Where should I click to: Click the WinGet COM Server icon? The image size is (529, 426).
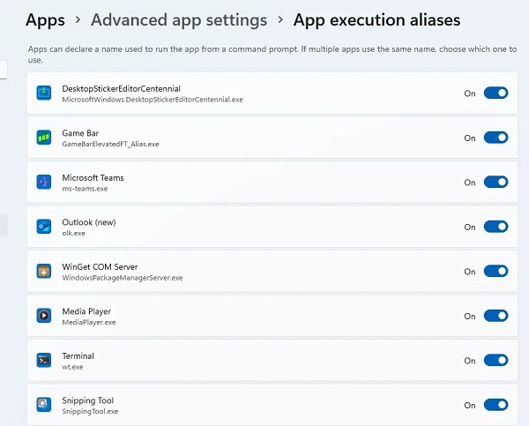point(44,271)
